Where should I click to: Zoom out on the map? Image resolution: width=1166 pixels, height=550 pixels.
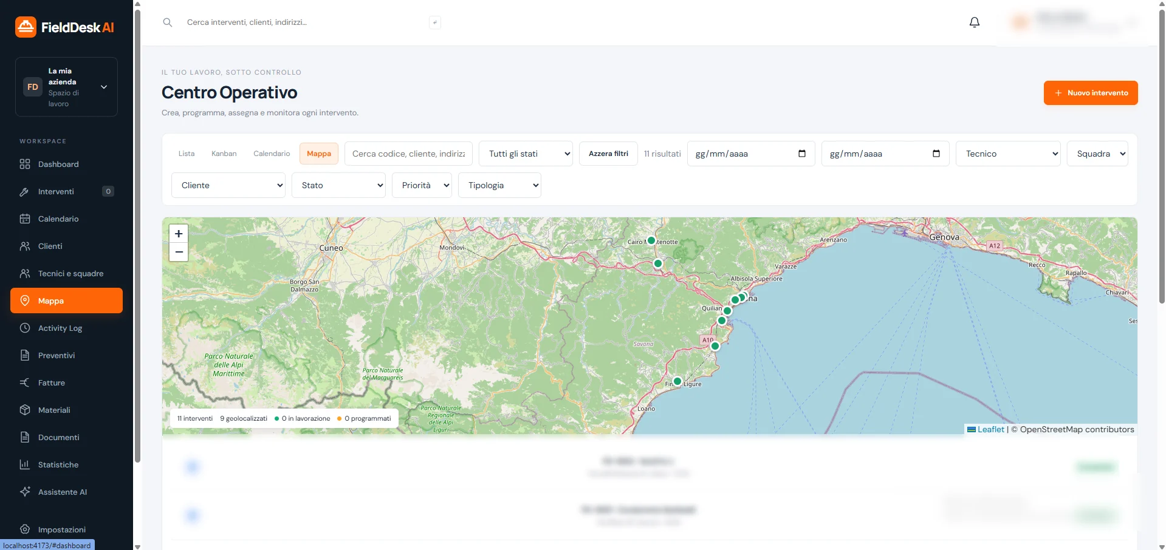pyautogui.click(x=179, y=252)
